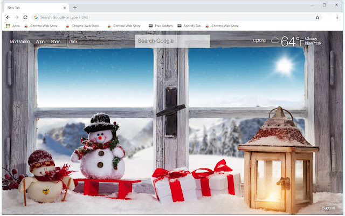Open the Sportify Tab bookmark

tap(189, 26)
